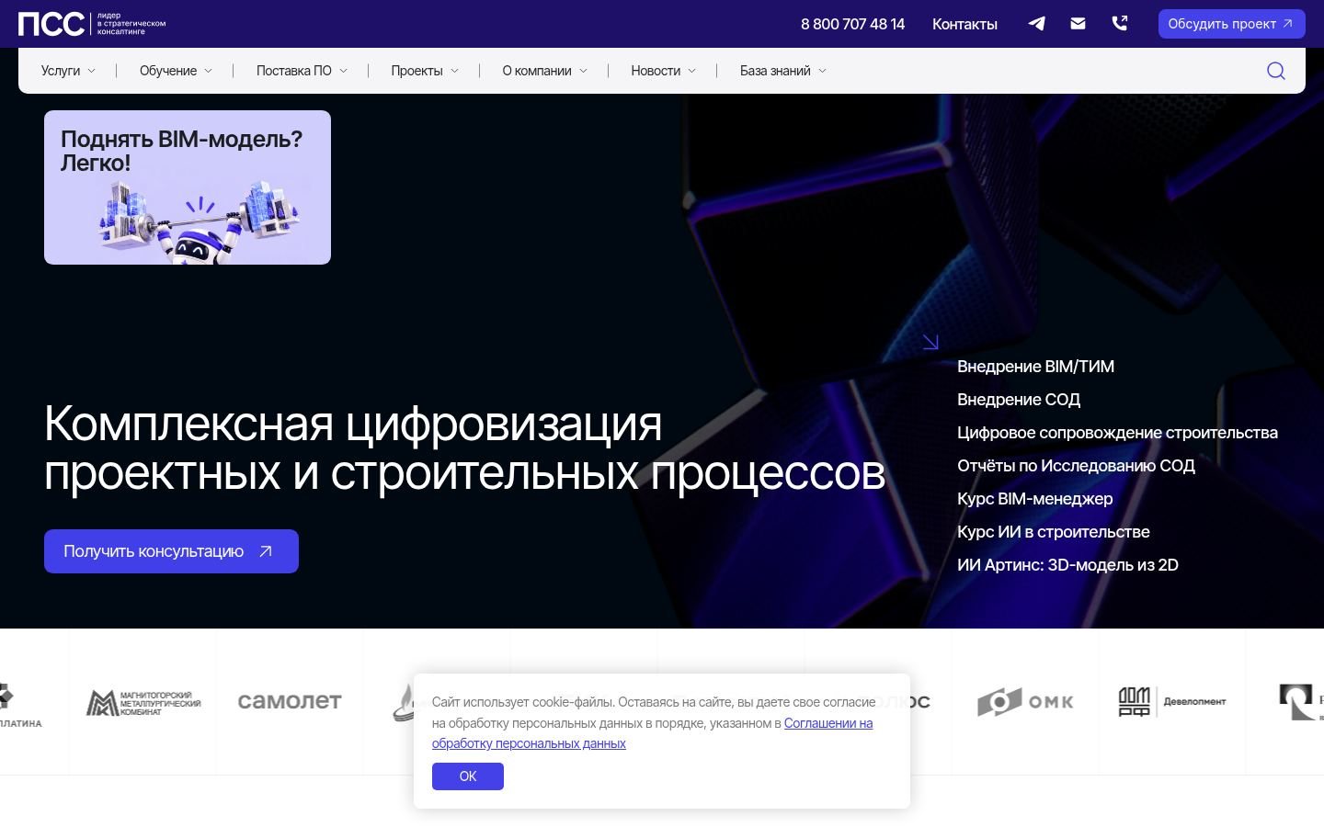The width and height of the screenshot is (1324, 827).
Task: Expand the База знаний menu
Action: (783, 71)
